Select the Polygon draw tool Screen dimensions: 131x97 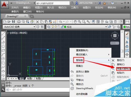[3, 46]
